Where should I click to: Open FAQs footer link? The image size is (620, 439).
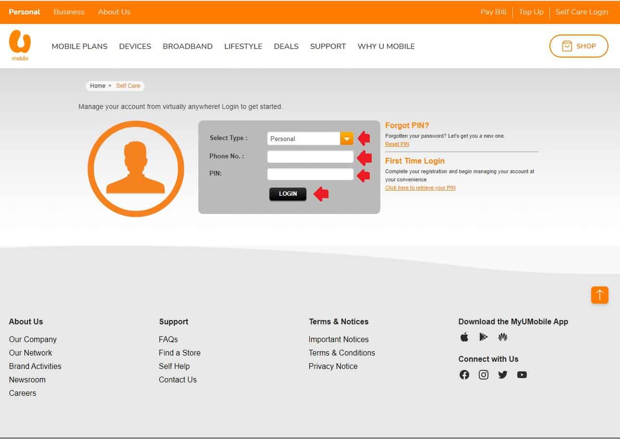coord(169,339)
